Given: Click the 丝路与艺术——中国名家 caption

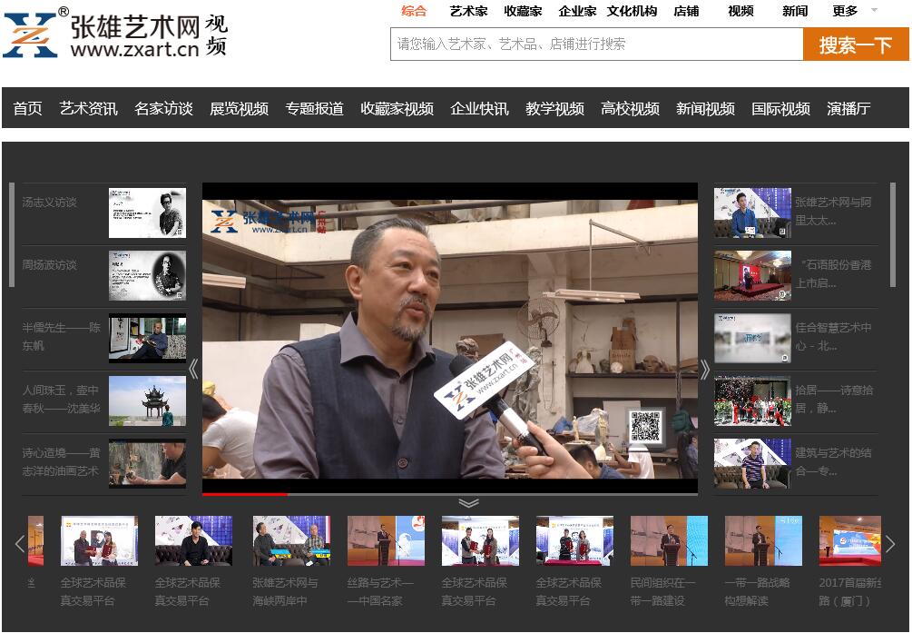Looking at the screenshot, I should [x=380, y=591].
